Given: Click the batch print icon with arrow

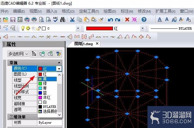Looking at the screenshot, I should [x=27, y=19].
